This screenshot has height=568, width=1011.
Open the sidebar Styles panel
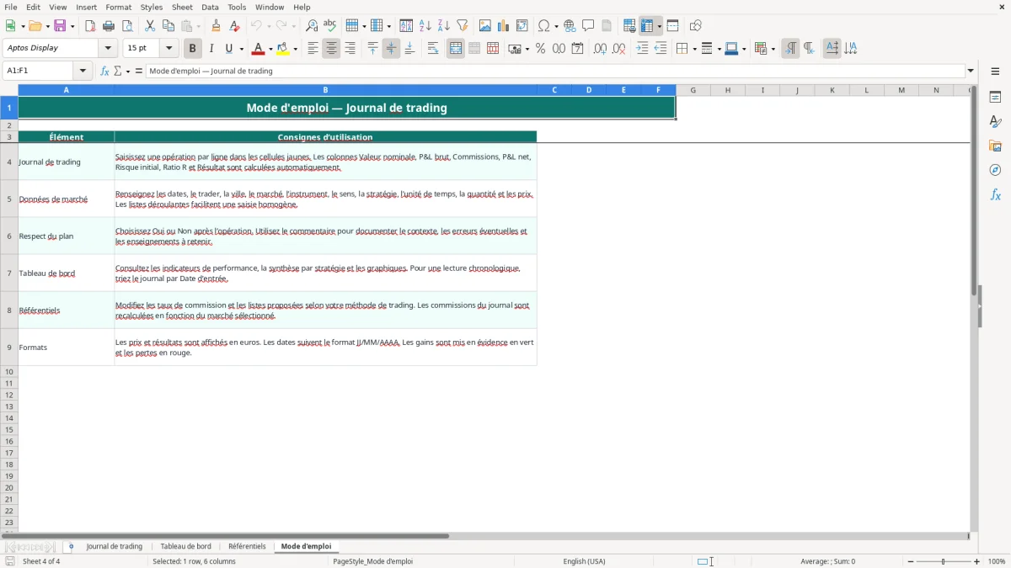point(995,122)
